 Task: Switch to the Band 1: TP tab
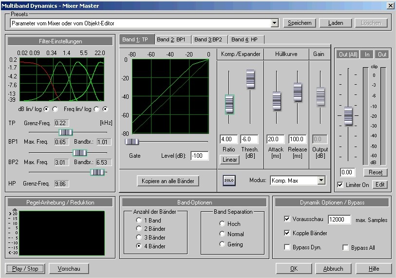coord(136,39)
